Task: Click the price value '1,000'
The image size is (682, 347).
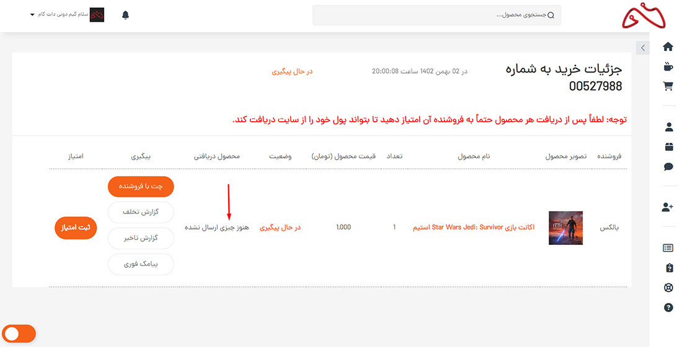Action: [x=343, y=227]
